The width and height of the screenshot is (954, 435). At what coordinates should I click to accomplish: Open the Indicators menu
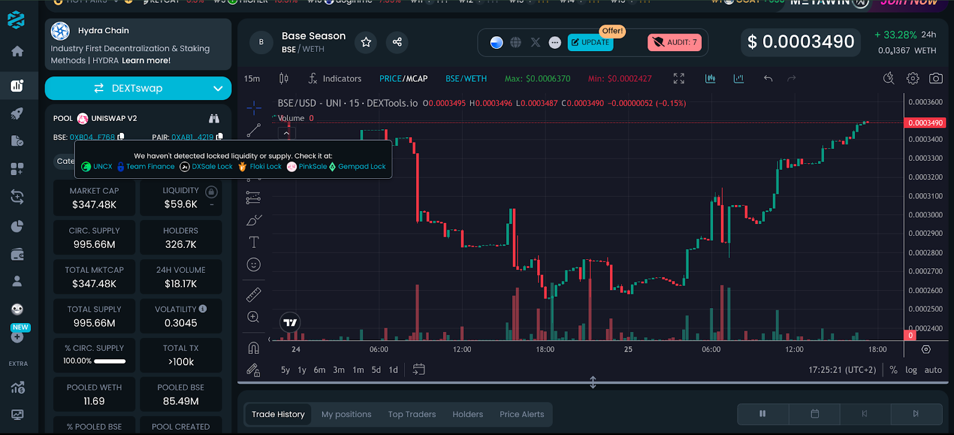334,79
